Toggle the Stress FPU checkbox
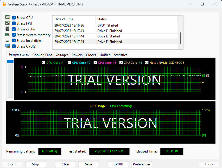Viewport: 222px width, 168px height. click(14, 23)
